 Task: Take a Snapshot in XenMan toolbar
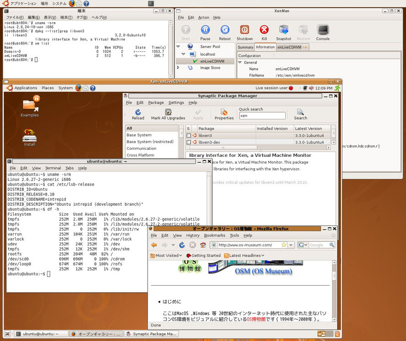pos(283,30)
